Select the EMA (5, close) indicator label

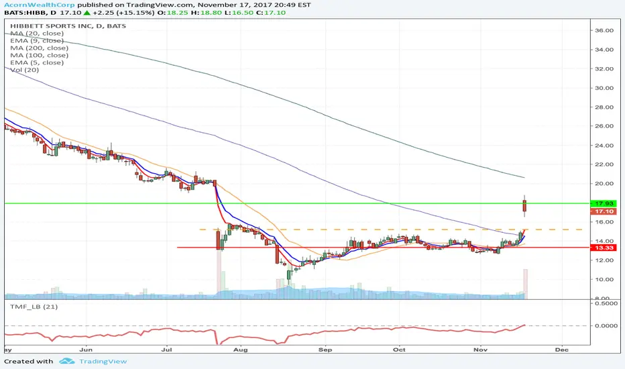pyautogui.click(x=37, y=62)
